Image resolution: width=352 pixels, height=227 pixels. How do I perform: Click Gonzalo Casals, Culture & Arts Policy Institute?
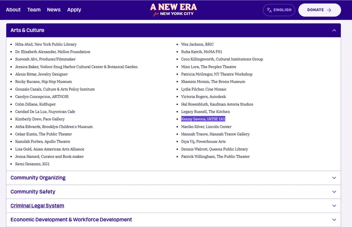click(55, 89)
